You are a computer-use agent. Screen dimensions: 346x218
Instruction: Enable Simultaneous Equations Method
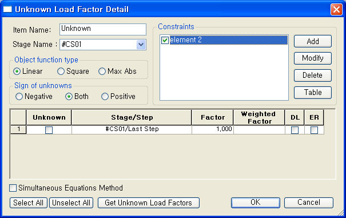(x=13, y=188)
